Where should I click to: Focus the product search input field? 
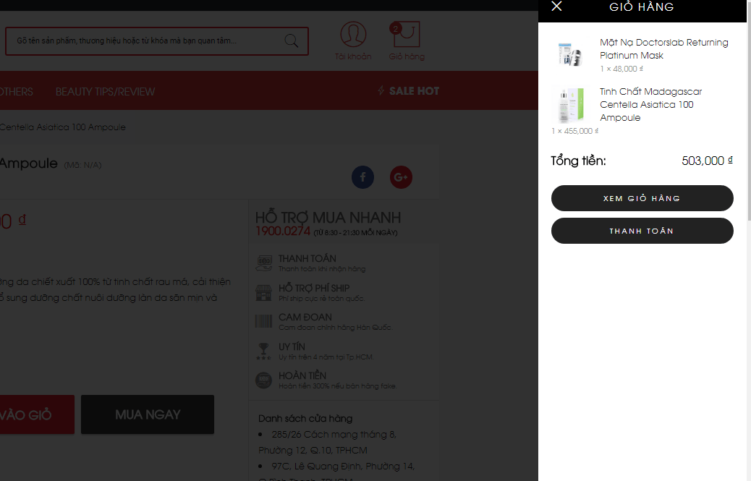tap(156, 41)
